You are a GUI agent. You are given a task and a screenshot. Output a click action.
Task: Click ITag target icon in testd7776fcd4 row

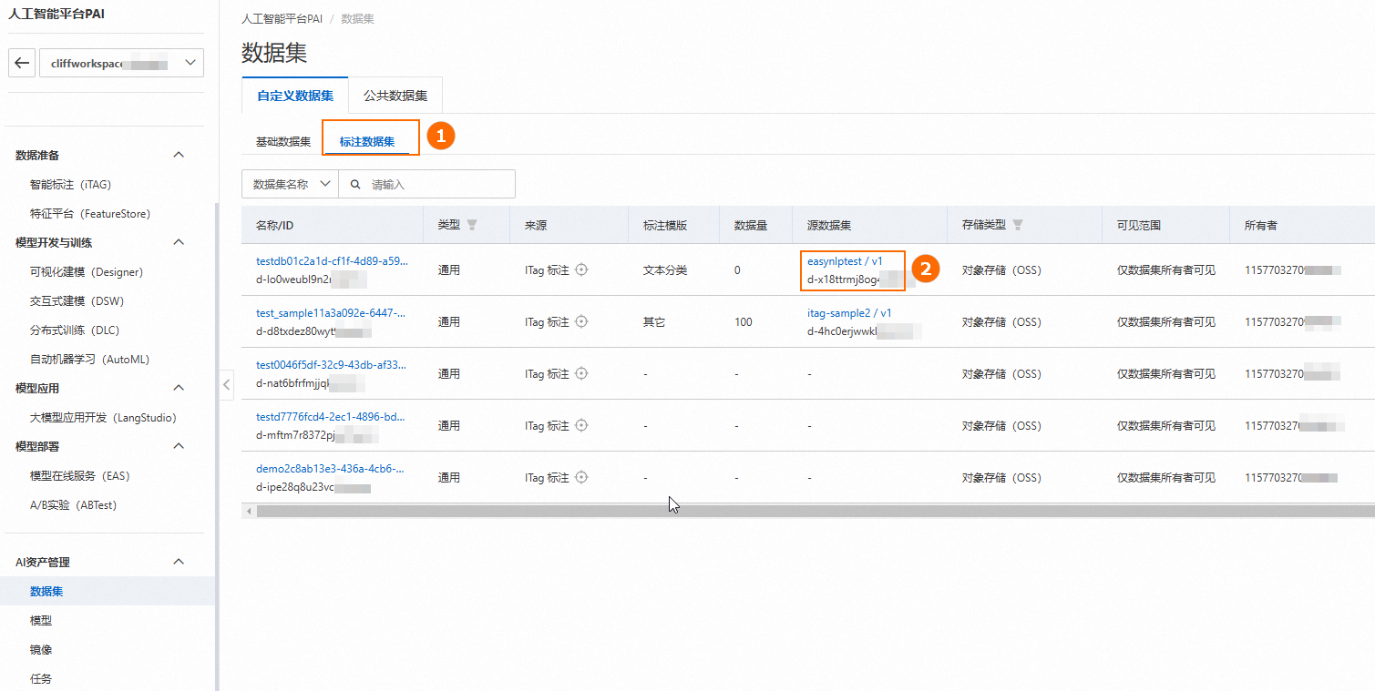pos(581,425)
